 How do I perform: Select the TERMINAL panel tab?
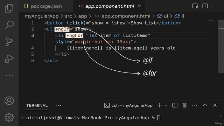(37, 106)
